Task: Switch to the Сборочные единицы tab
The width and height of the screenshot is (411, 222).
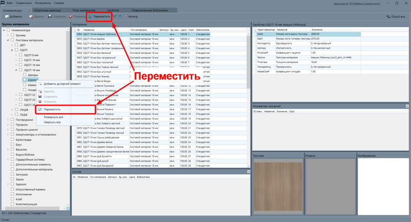Action: coord(47,10)
